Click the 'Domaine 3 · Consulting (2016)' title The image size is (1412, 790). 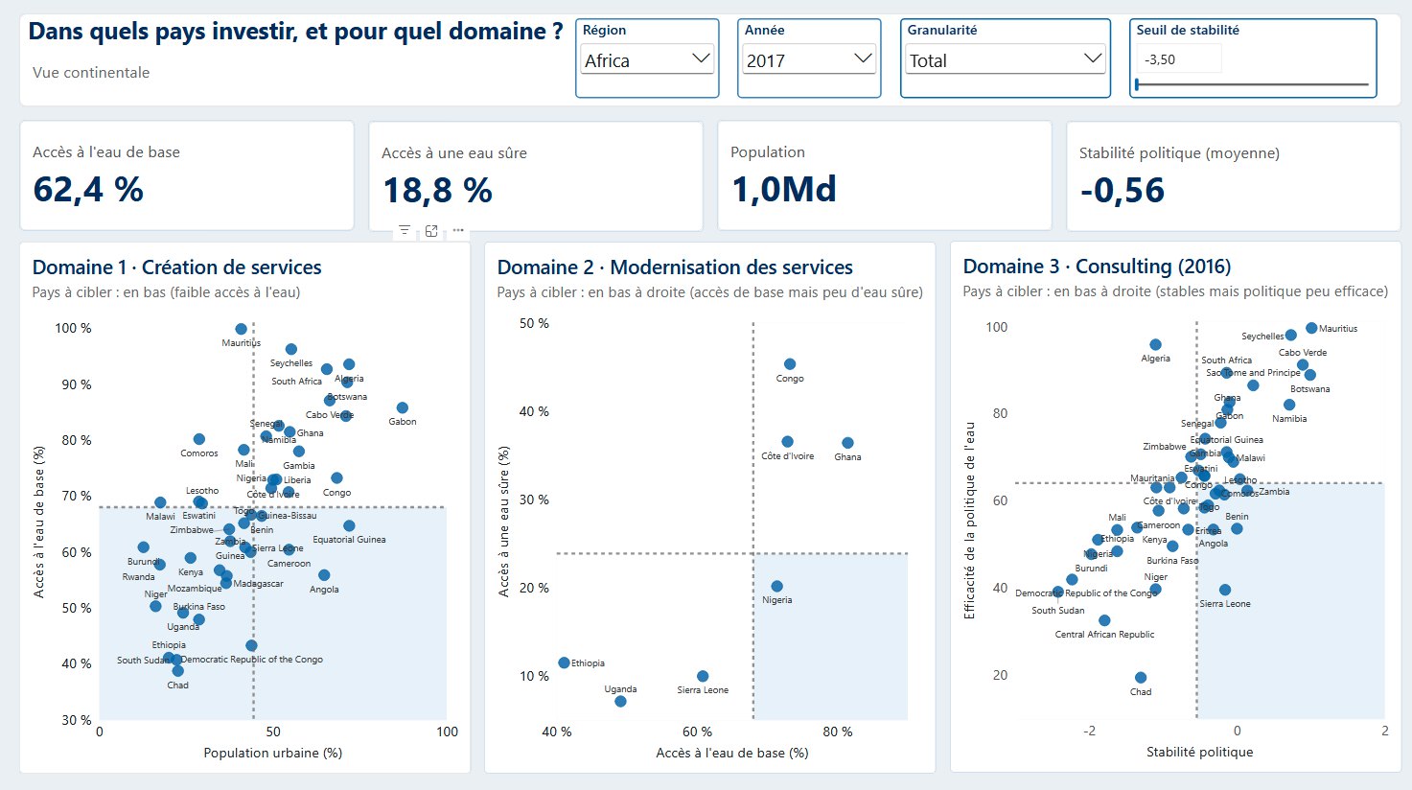click(x=1097, y=267)
